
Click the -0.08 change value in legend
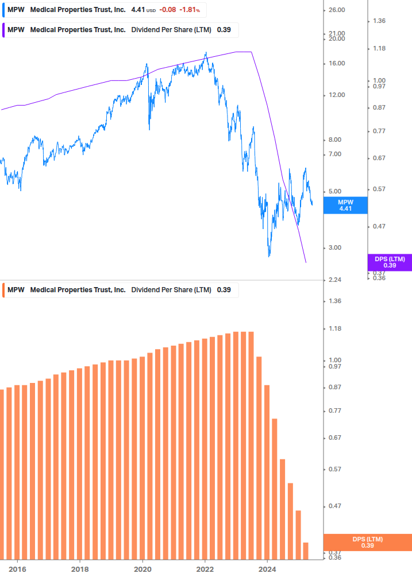click(168, 10)
